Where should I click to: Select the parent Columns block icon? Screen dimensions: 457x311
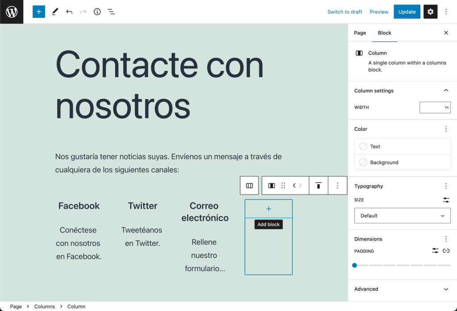249,185
